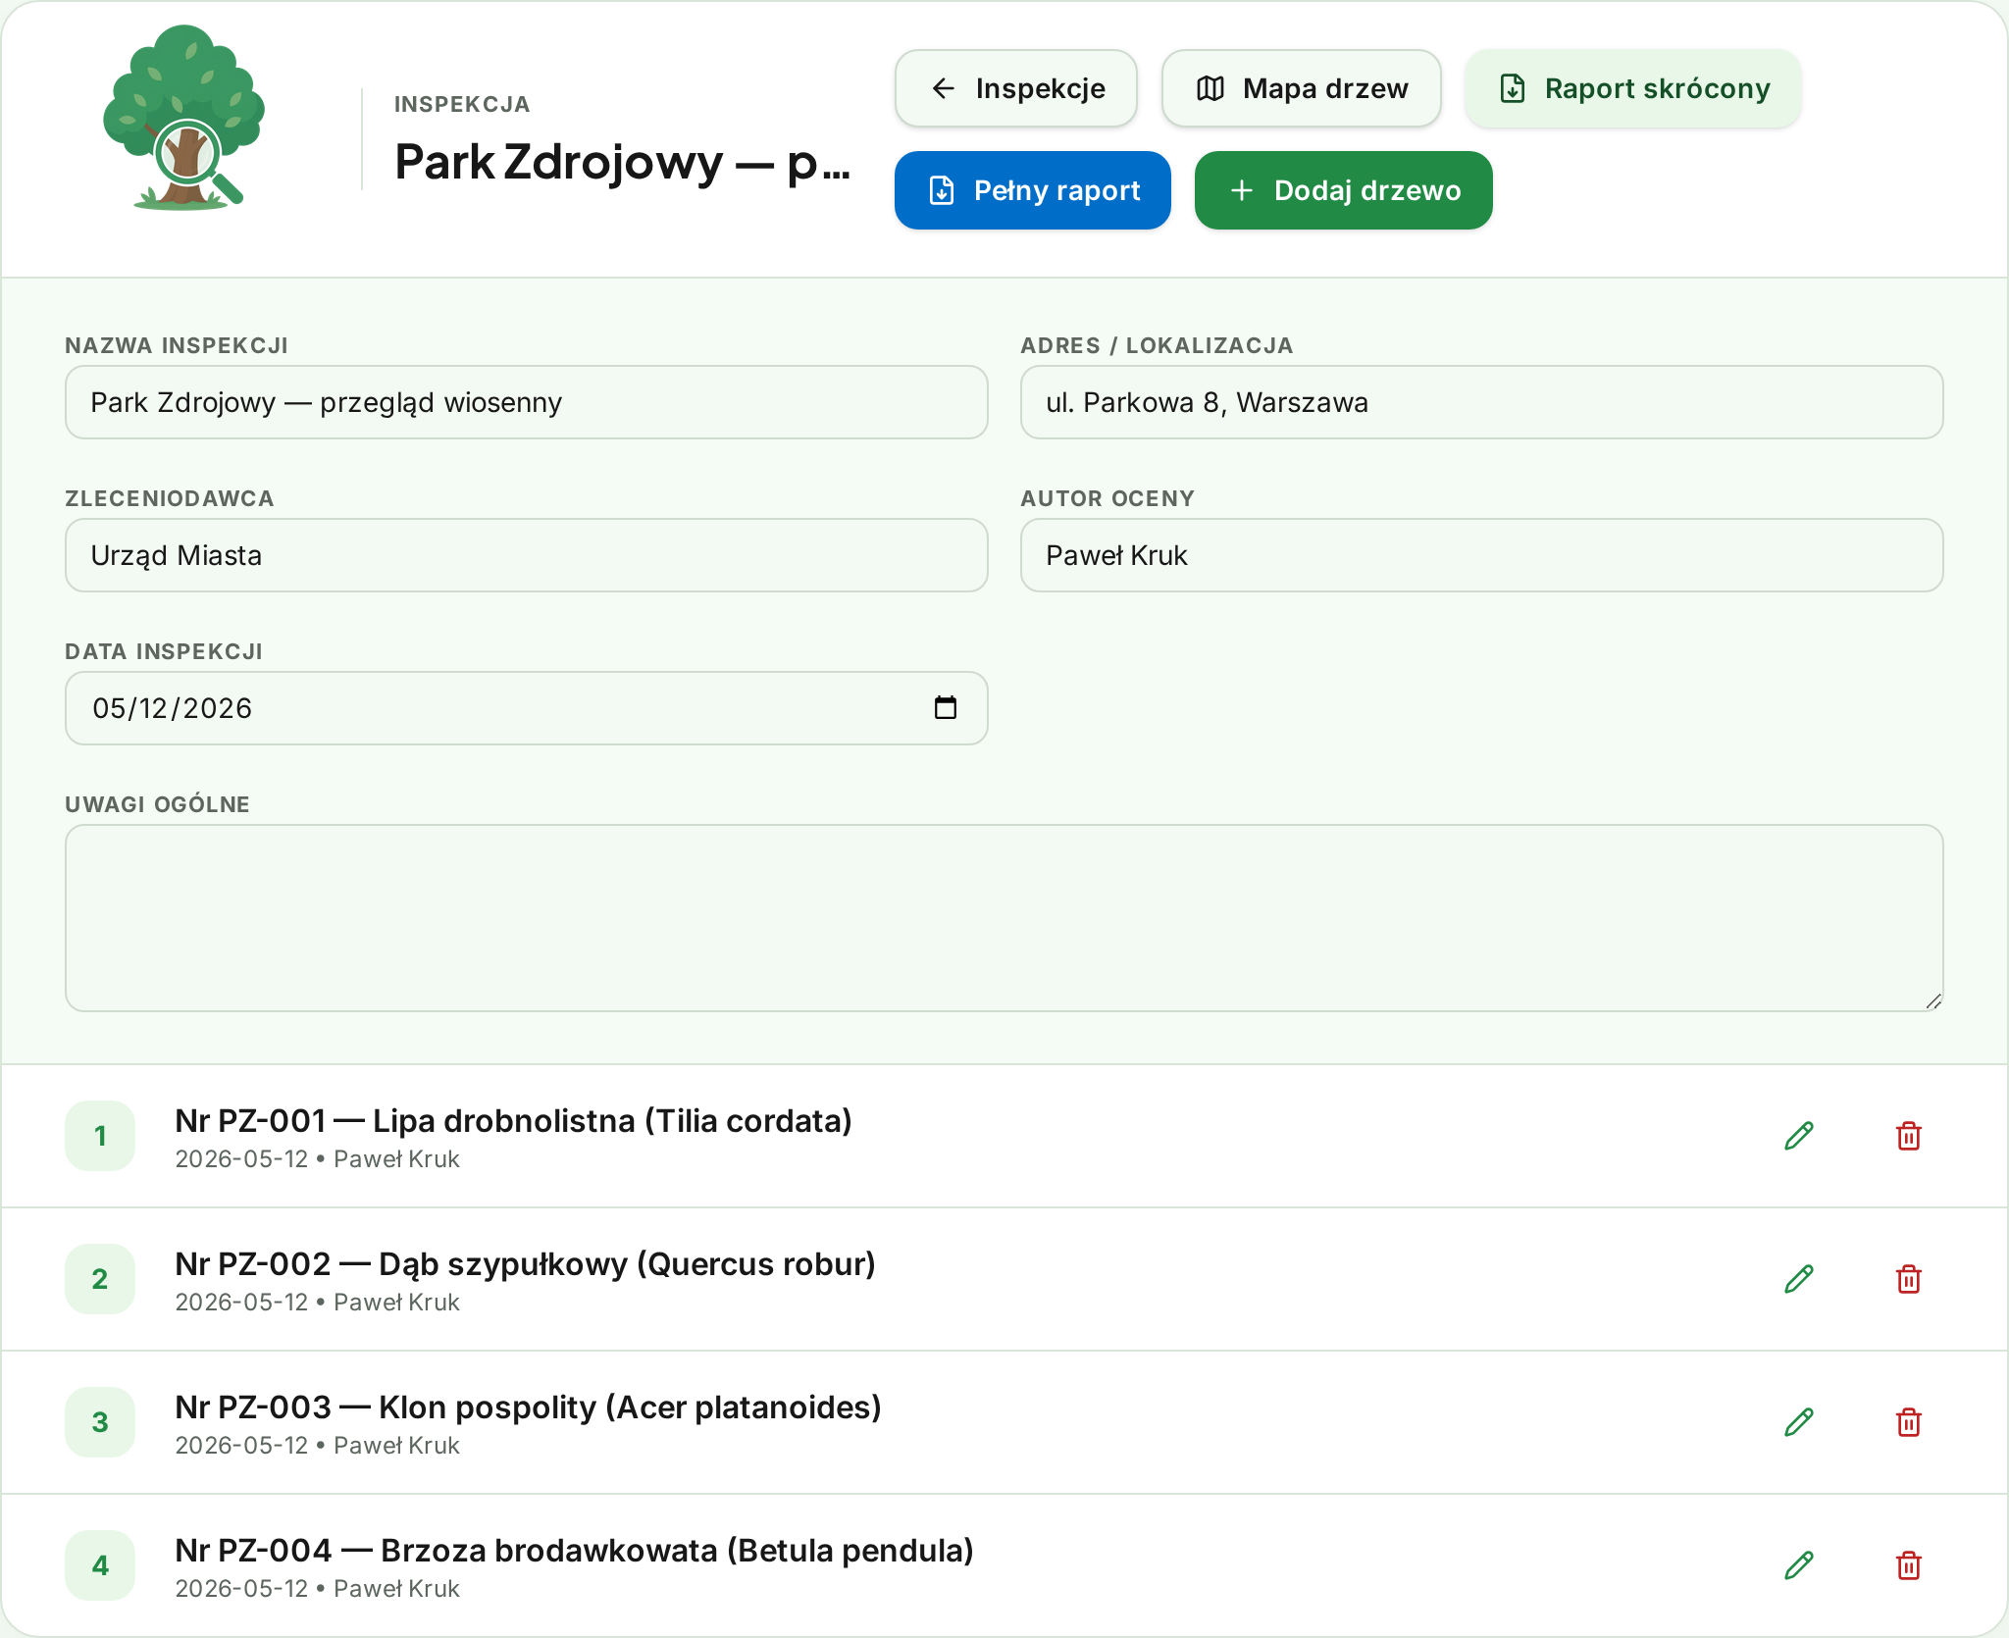Delete tree PZ-004 Brzoza brodawkowata
2009x1638 pixels.
pyautogui.click(x=1909, y=1565)
